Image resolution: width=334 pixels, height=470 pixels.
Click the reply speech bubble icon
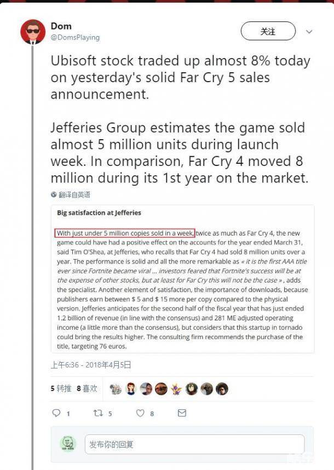(56, 413)
